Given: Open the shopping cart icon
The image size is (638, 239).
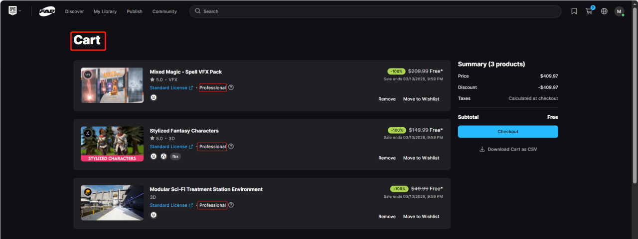Looking at the screenshot, I should click(589, 11).
